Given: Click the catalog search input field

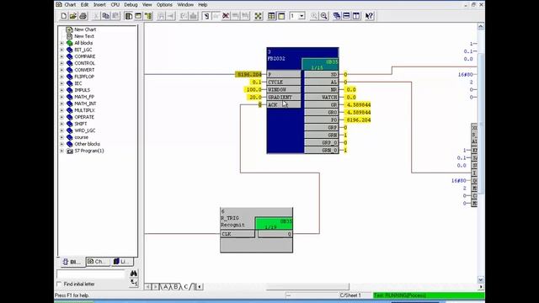Looking at the screenshot, I should tap(91, 274).
